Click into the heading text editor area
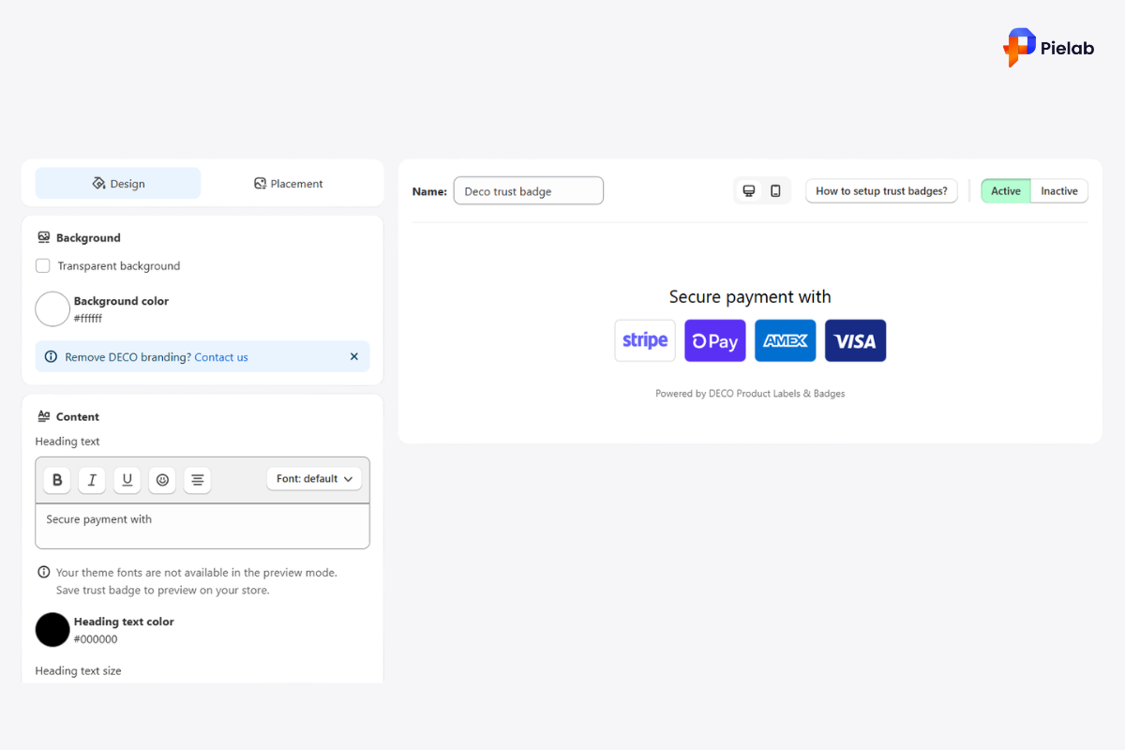Viewport: 1125px width, 750px height. [202, 526]
